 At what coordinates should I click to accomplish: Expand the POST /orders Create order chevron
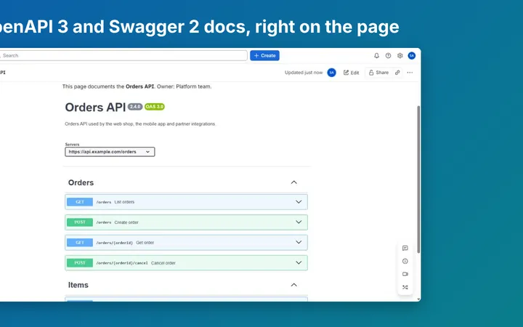299,222
